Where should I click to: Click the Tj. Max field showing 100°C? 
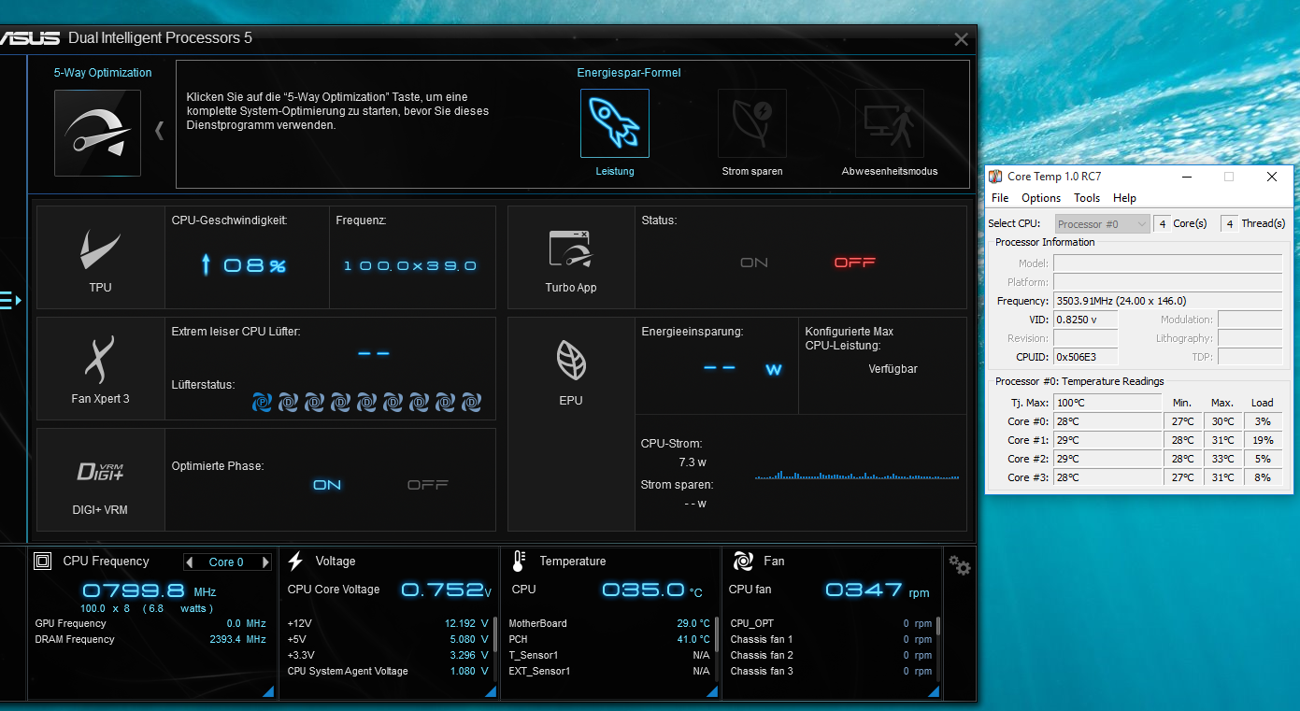point(1108,403)
